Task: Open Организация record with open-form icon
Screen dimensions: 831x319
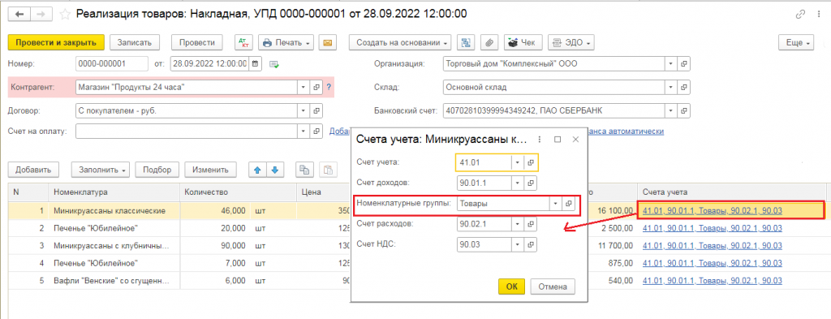Action: [x=683, y=64]
